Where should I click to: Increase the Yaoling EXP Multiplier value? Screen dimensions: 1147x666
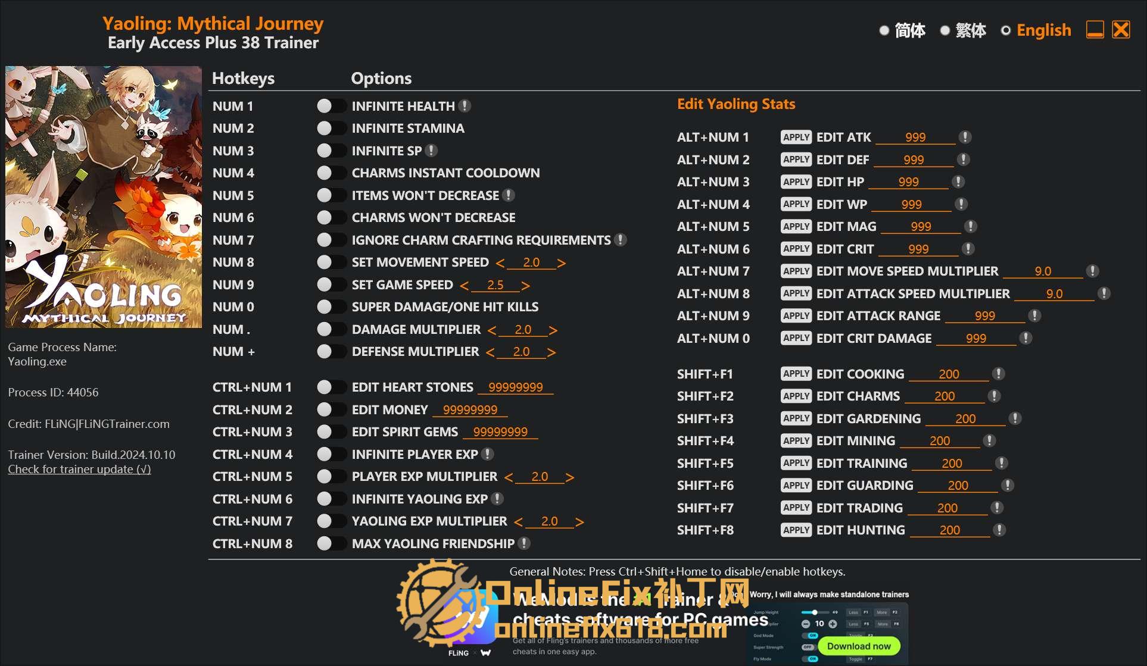[579, 522]
